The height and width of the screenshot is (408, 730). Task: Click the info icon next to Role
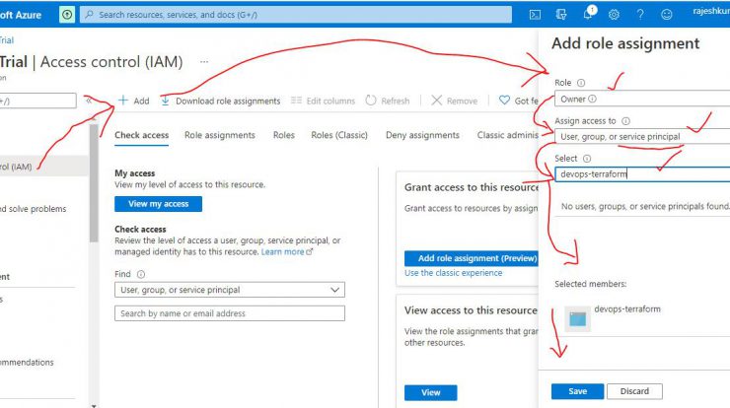[x=581, y=83]
